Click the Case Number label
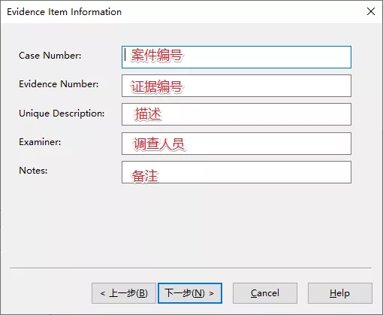The image size is (383, 315). [50, 56]
